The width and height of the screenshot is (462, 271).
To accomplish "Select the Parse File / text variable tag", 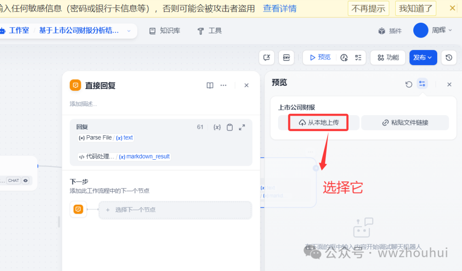I will click(x=106, y=138).
